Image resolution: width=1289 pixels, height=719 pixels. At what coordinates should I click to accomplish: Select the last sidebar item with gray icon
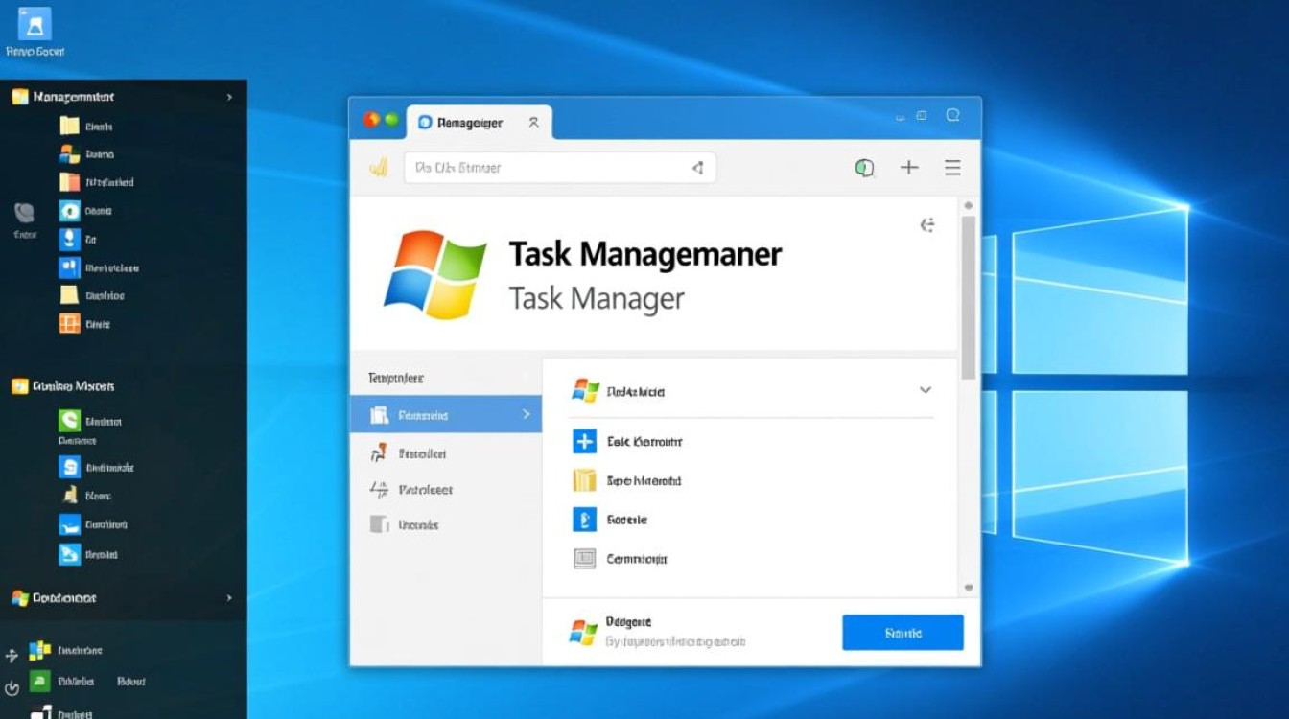446,525
